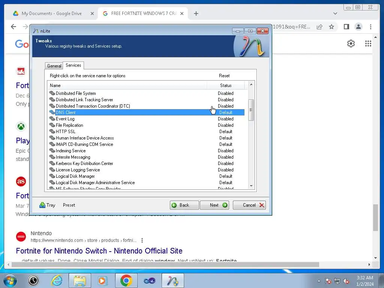
Task: Click the Indexing Service gear icon
Action: (52, 150)
